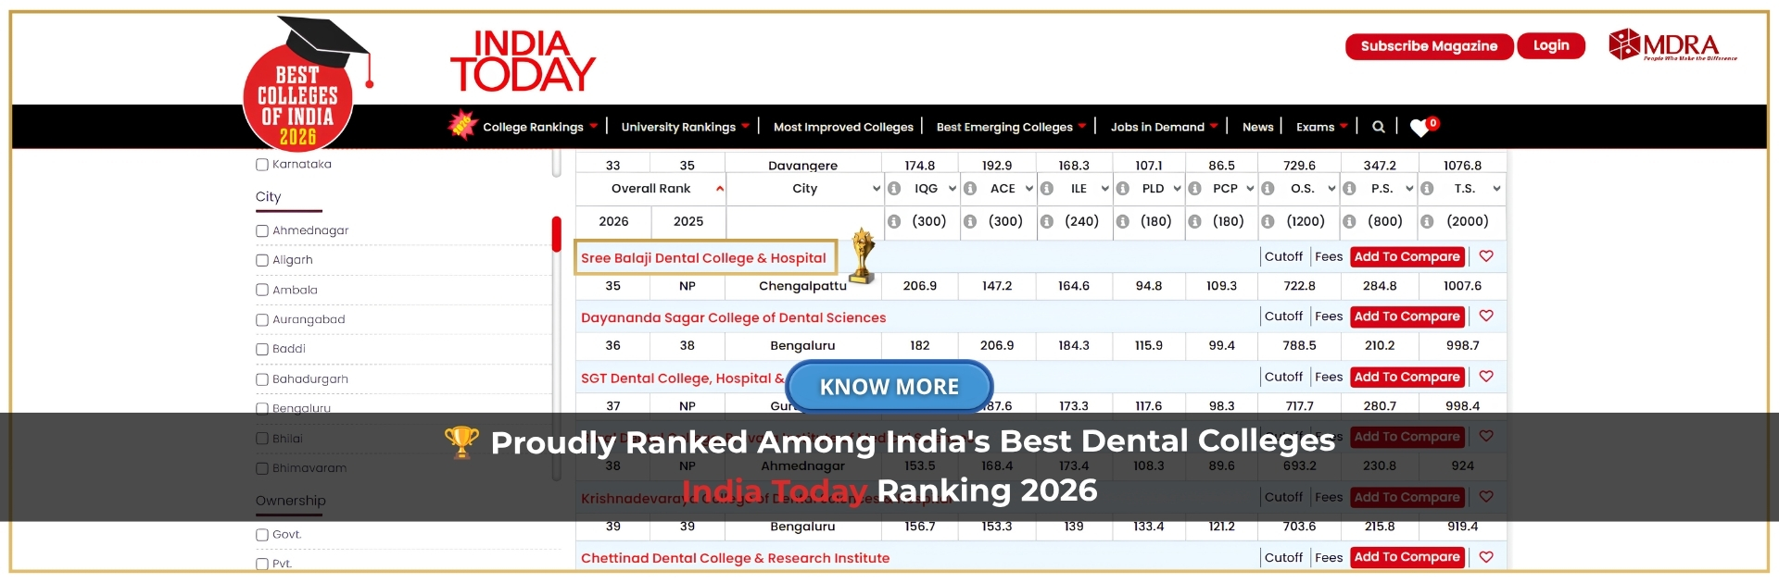
Task: Click the info icon beside (800)
Action: 1350,222
